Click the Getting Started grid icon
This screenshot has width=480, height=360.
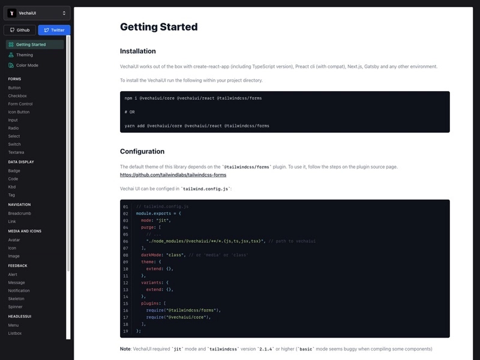[x=11, y=44]
